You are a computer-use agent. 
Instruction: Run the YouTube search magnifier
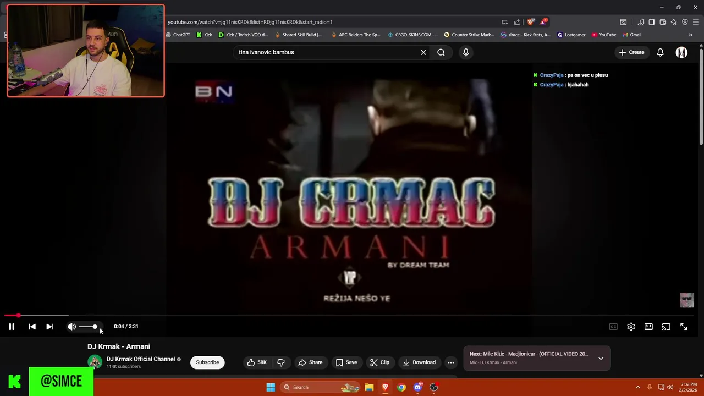click(x=441, y=52)
